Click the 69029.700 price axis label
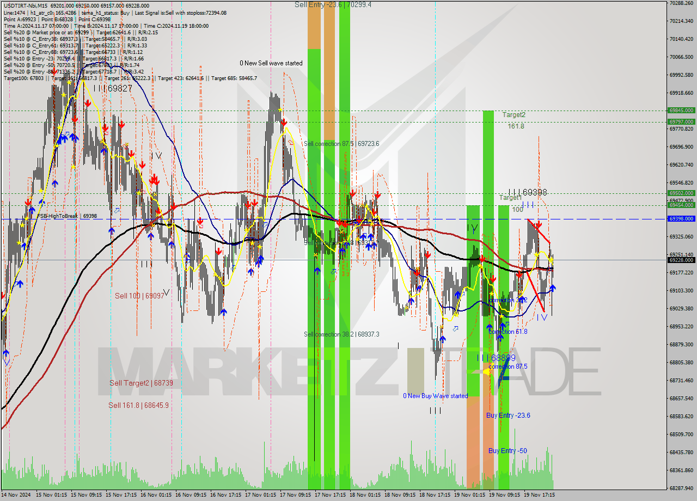697x501 pixels. coord(681,308)
